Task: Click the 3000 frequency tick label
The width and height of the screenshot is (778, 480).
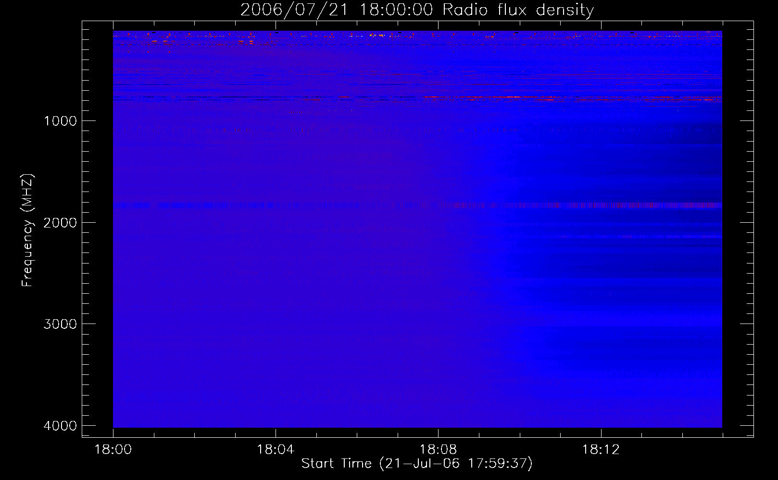Action: pyautogui.click(x=61, y=324)
